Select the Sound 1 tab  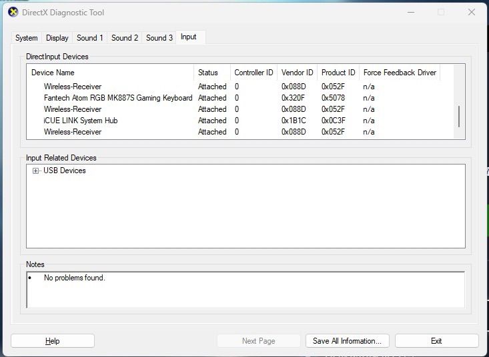pyautogui.click(x=90, y=38)
